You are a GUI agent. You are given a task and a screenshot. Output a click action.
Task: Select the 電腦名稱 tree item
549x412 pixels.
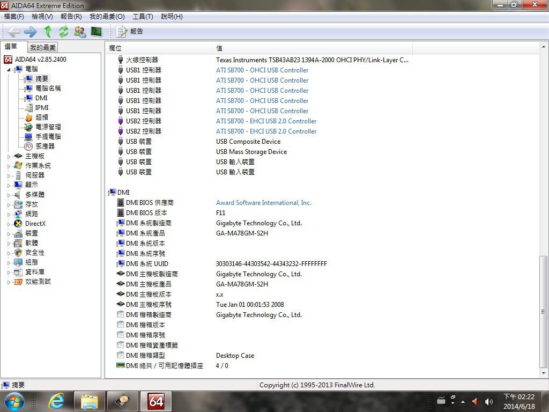pos(48,89)
